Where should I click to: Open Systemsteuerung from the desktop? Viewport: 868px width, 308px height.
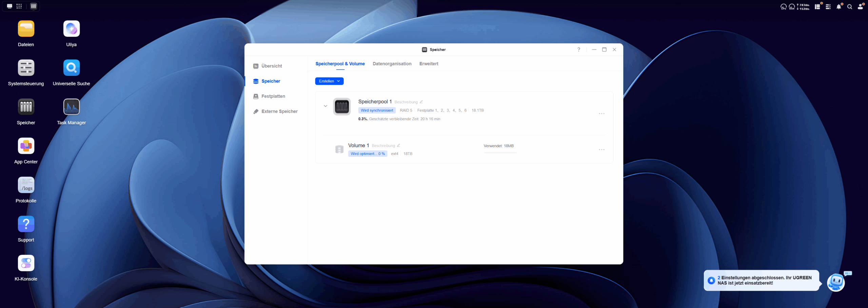tap(26, 68)
